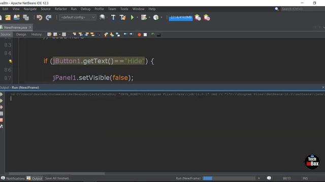The width and height of the screenshot is (325, 182).
Task: Undo the last edit
Action: (x=40, y=18)
